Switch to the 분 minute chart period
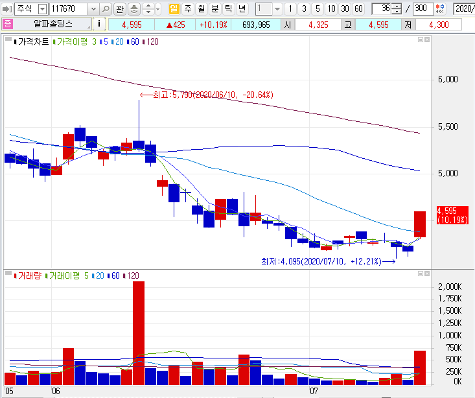The width and height of the screenshot is (475, 398). click(x=215, y=9)
